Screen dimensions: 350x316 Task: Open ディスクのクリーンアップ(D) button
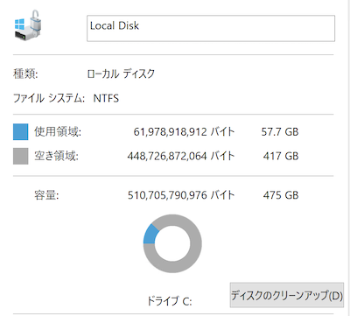(287, 295)
